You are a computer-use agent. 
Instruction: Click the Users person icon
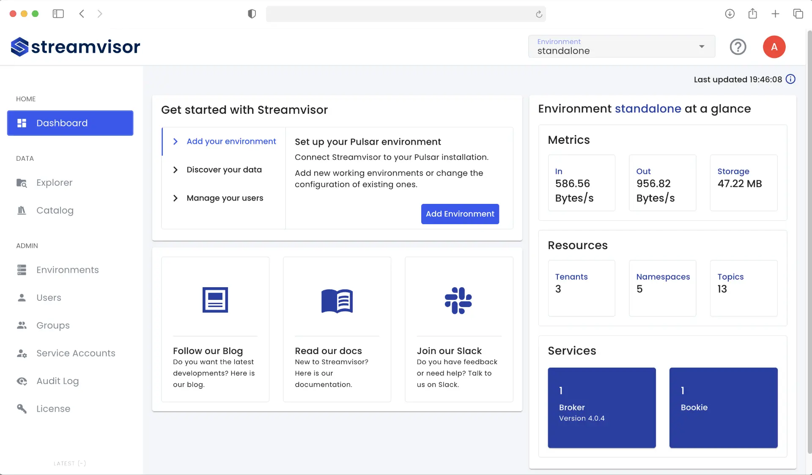pyautogui.click(x=22, y=298)
